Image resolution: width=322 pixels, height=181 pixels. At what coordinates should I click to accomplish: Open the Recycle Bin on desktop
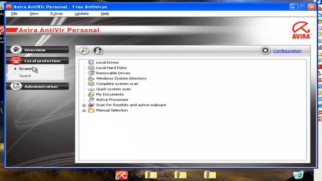pyautogui.click(x=298, y=175)
